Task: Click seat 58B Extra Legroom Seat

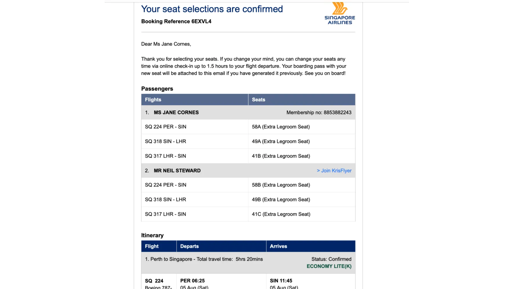Action: click(x=281, y=185)
